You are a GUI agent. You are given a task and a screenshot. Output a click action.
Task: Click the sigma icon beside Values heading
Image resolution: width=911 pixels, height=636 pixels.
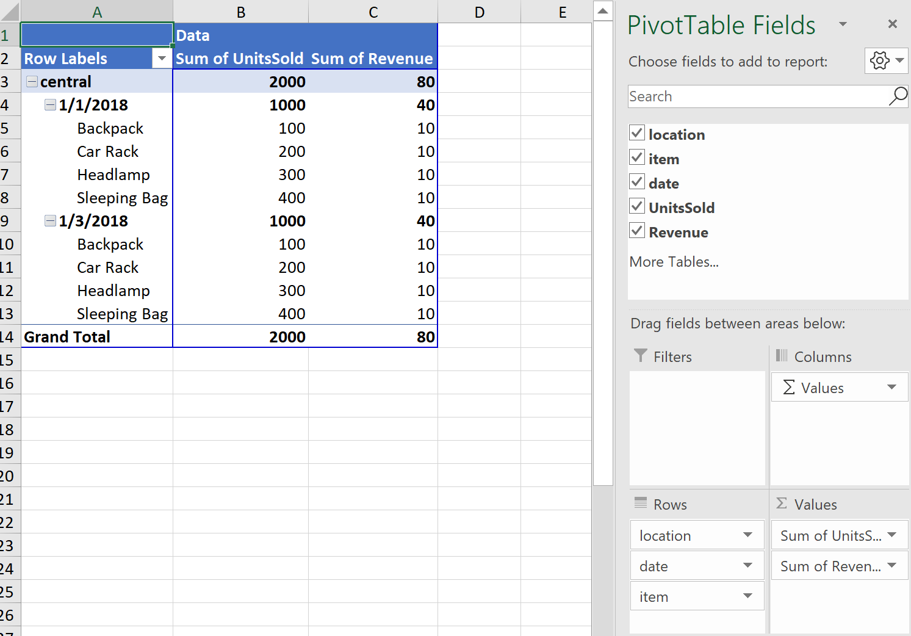(x=783, y=504)
